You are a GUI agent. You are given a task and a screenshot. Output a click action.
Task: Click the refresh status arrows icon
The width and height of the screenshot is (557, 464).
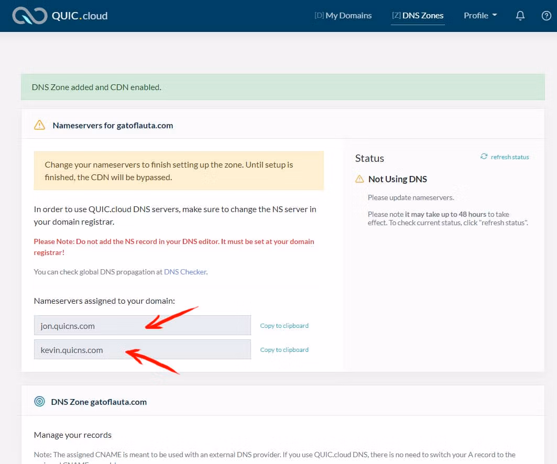(484, 157)
